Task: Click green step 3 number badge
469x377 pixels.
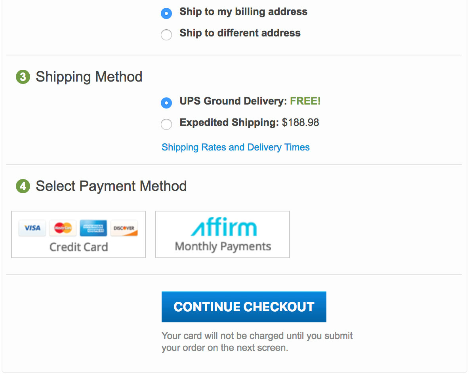Action: [23, 77]
